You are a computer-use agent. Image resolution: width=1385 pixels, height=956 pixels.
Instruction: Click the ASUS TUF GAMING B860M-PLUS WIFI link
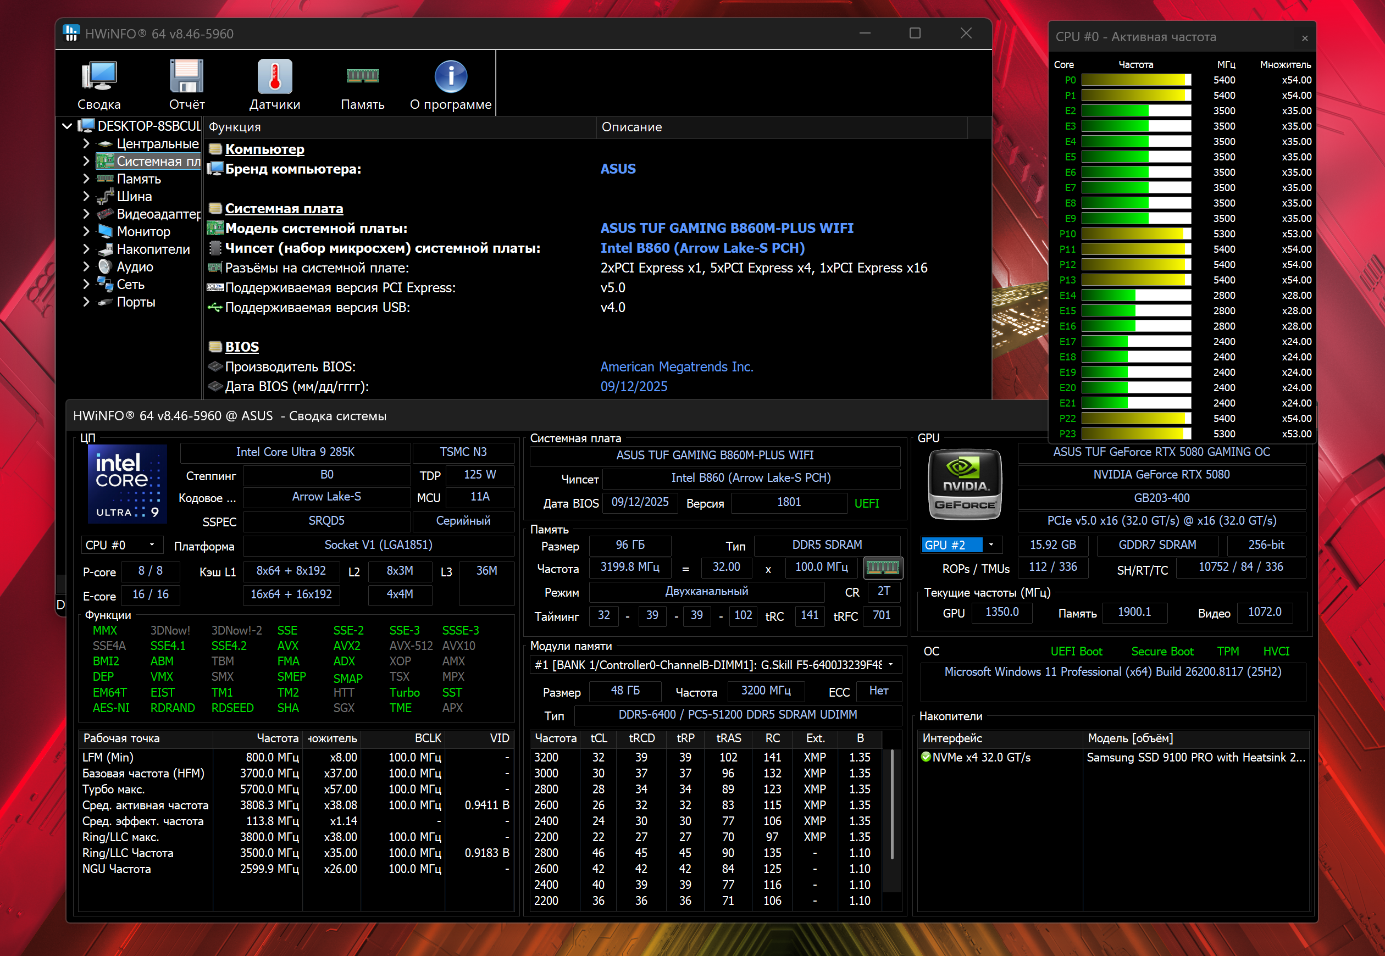pyautogui.click(x=726, y=228)
